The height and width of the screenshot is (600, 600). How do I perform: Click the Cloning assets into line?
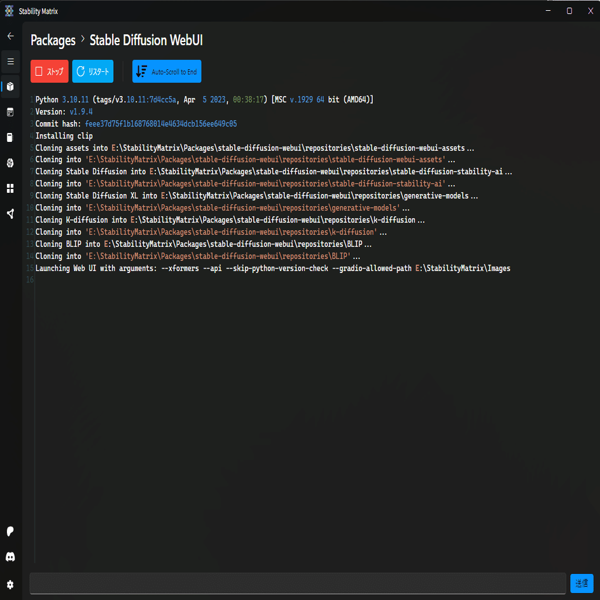tap(255, 148)
